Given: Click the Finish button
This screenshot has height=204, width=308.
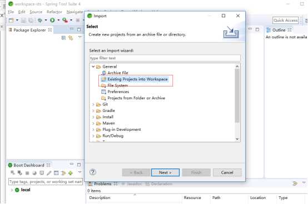Looking at the screenshot, I should tap(196, 172).
